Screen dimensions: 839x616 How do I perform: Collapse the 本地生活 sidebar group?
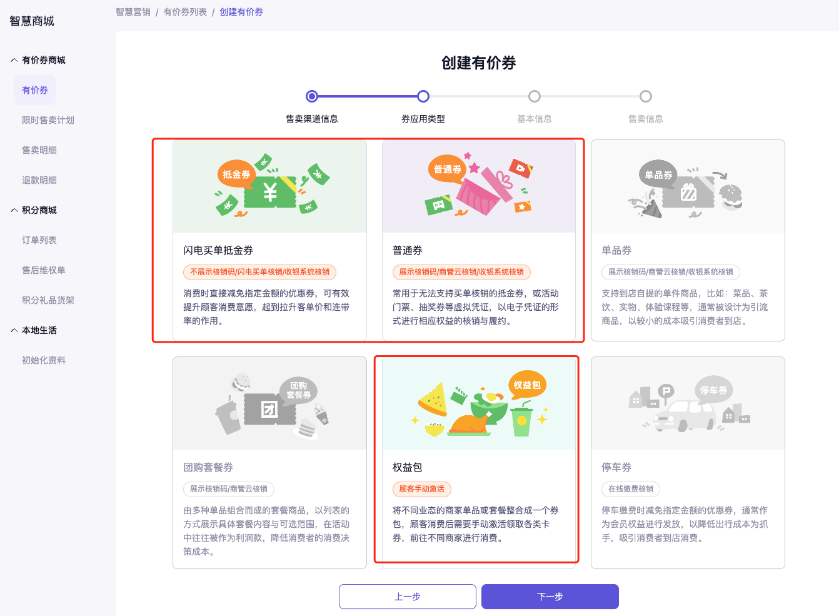(x=14, y=330)
